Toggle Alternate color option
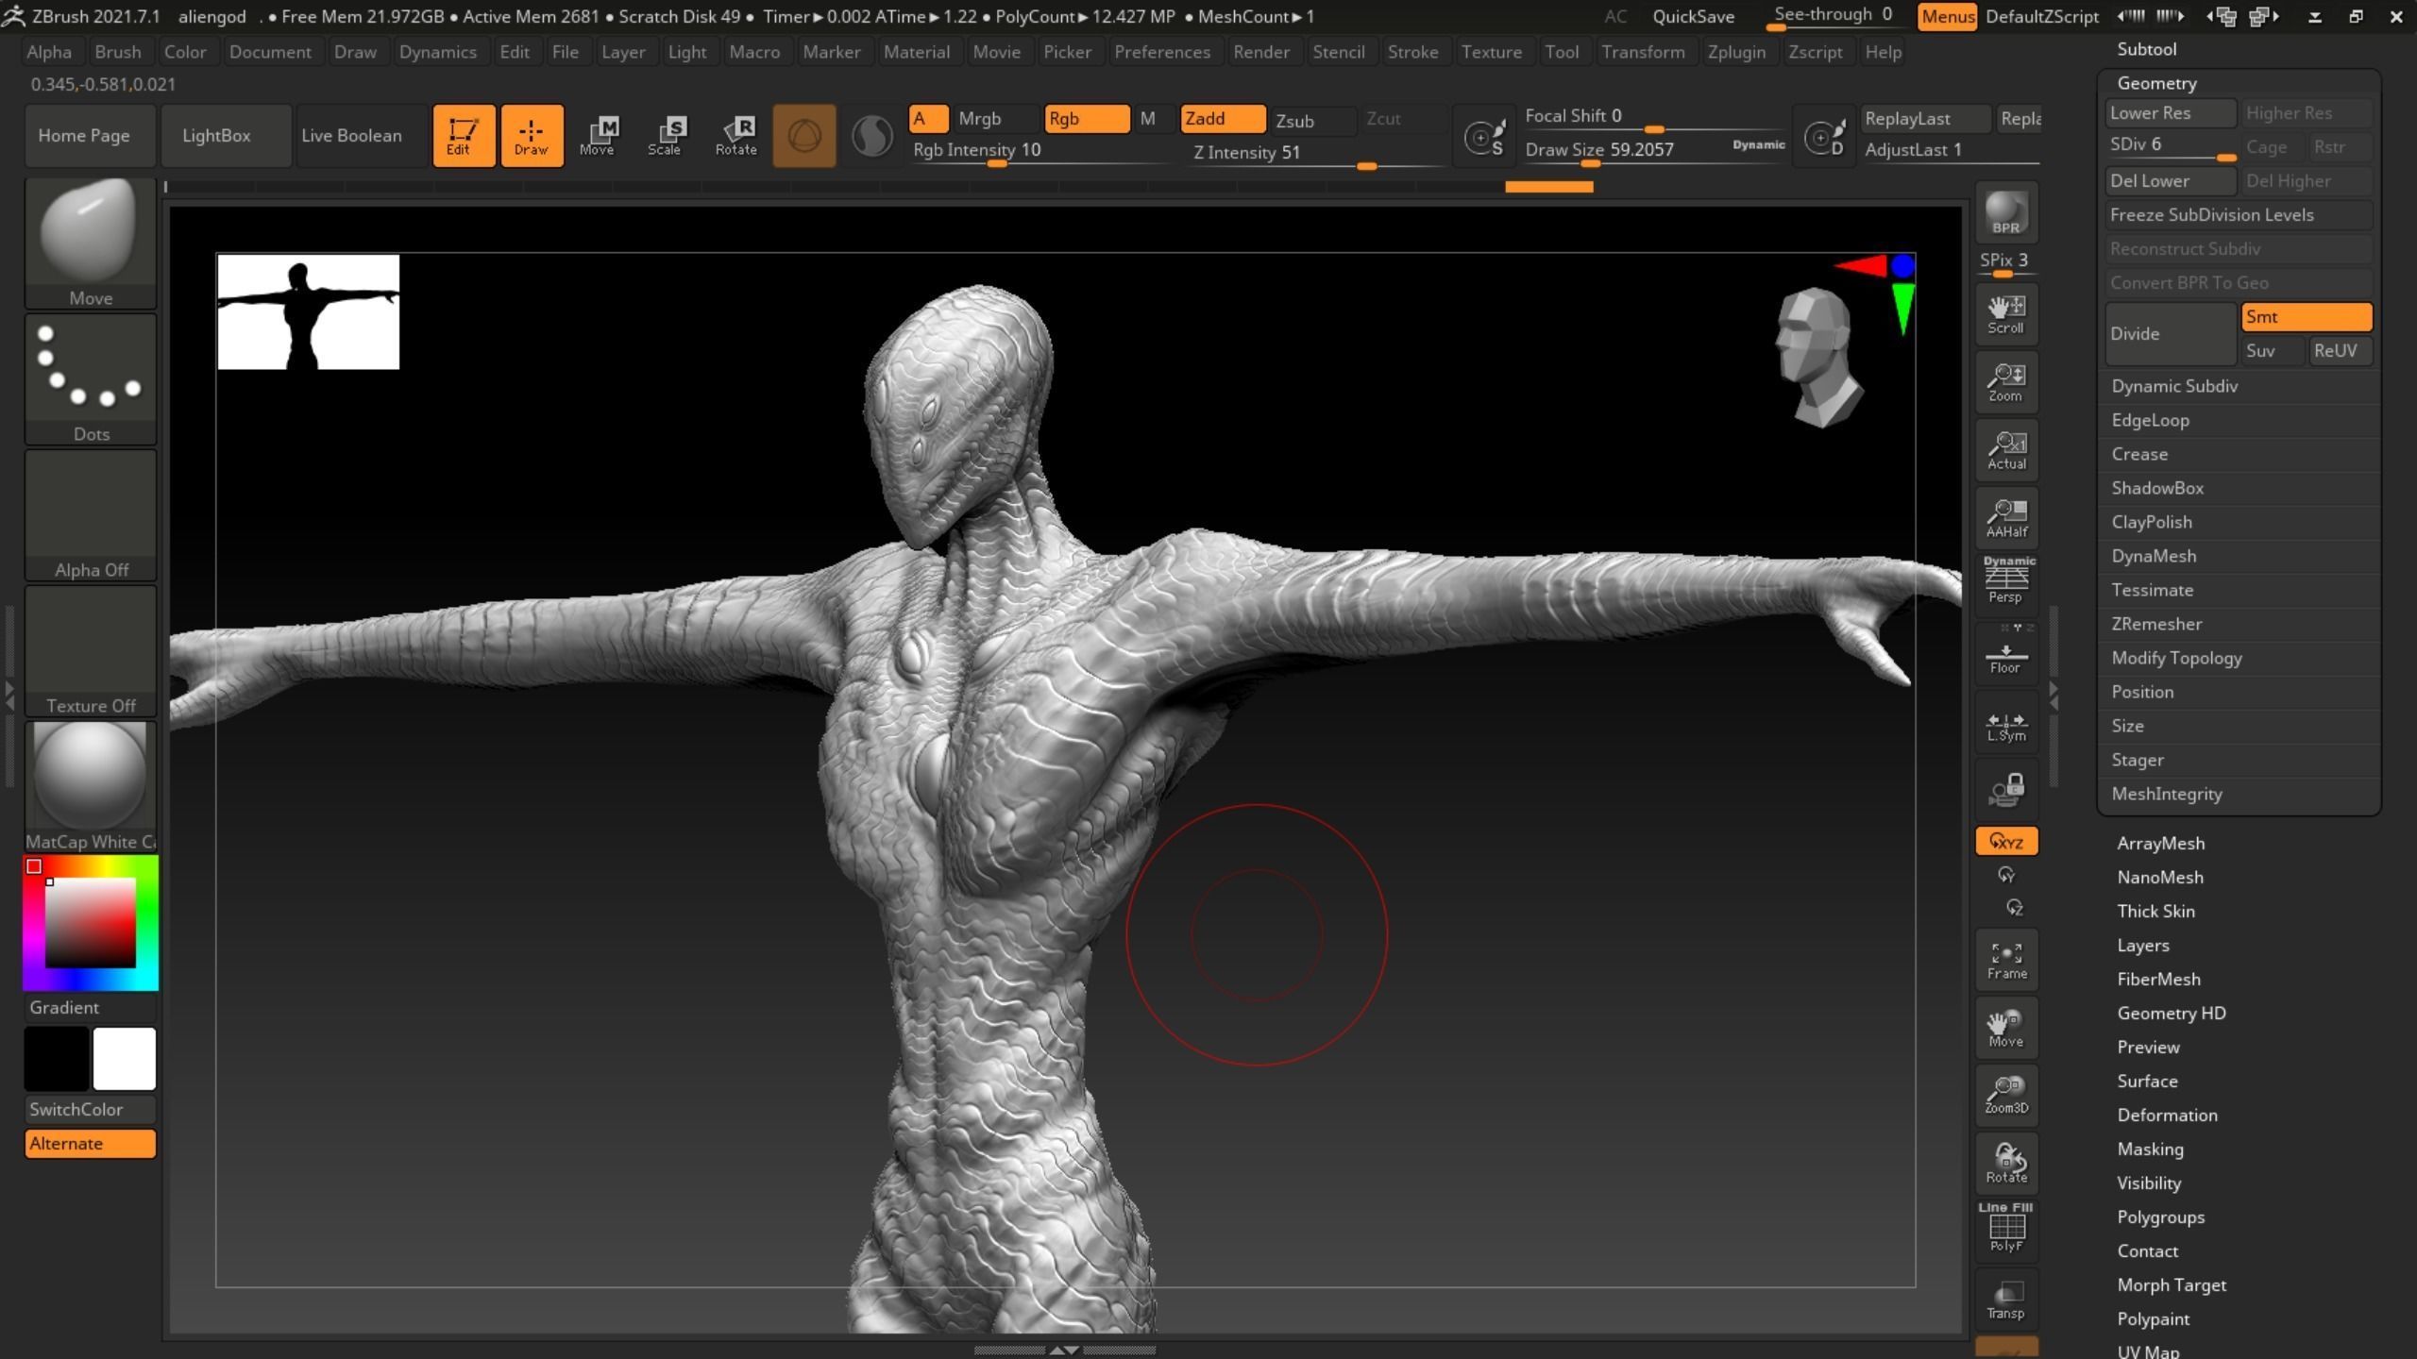This screenshot has height=1359, width=2417. [91, 1144]
